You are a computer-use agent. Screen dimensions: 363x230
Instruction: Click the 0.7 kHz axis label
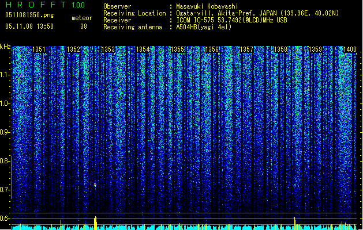coord(4,190)
